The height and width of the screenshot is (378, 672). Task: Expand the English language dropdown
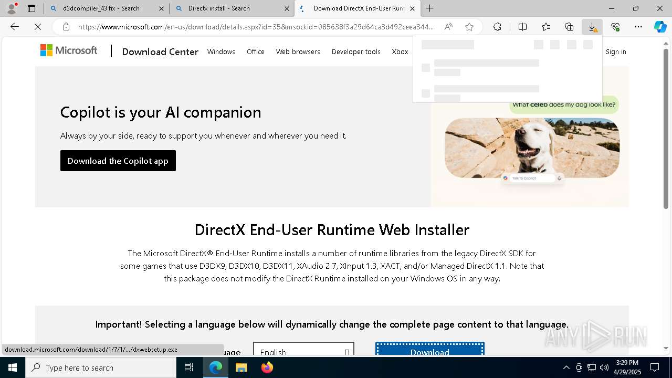point(303,350)
